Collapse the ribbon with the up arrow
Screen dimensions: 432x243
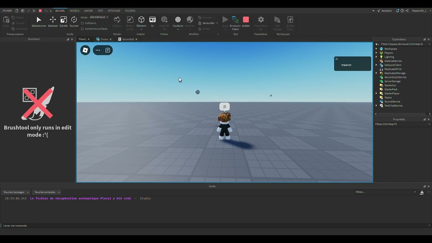click(x=373, y=11)
